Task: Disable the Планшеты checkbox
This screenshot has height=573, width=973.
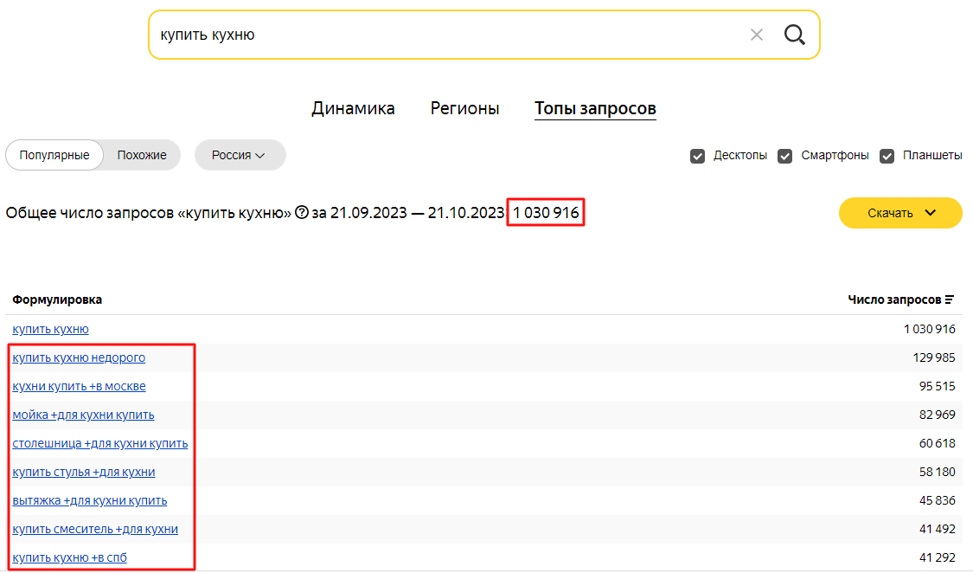Action: 887,156
